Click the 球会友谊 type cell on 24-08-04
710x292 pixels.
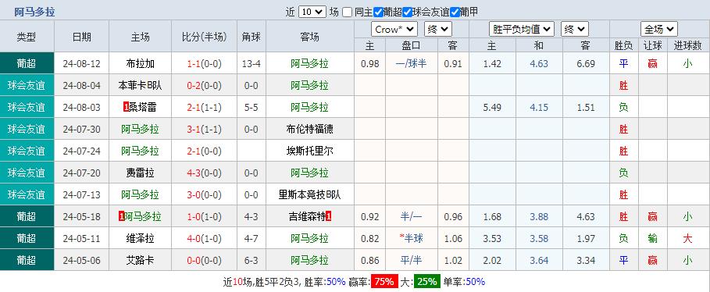(x=27, y=85)
